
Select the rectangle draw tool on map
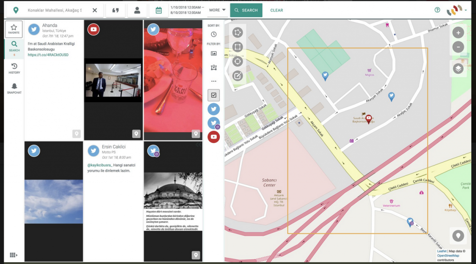[238, 47]
